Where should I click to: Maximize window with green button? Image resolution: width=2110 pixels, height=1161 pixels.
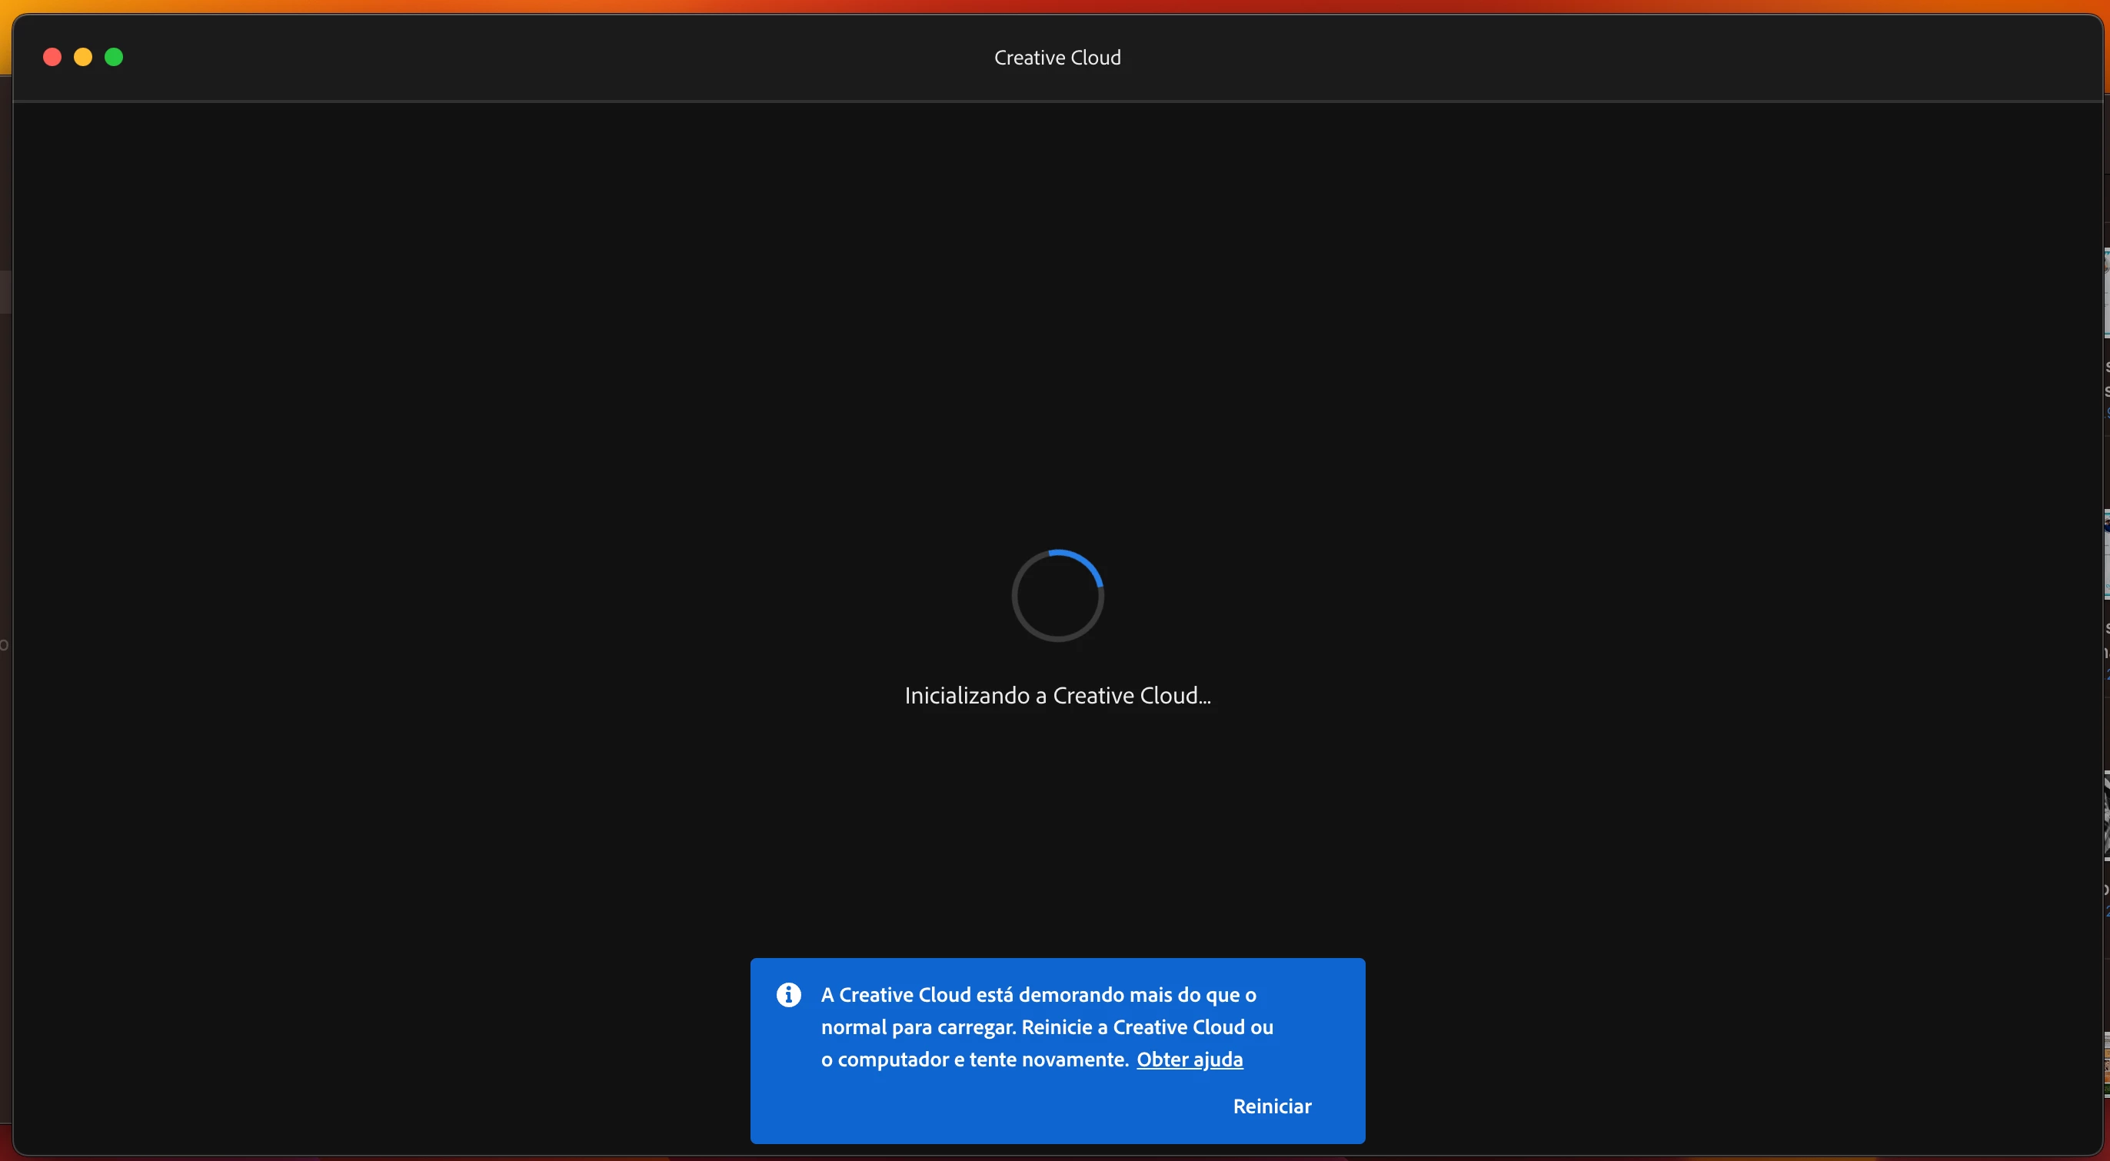point(114,58)
